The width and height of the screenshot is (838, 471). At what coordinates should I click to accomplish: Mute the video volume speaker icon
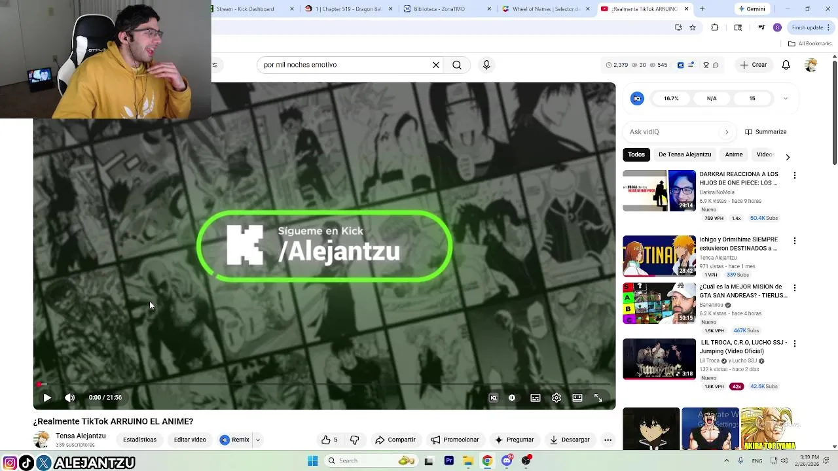point(70,398)
